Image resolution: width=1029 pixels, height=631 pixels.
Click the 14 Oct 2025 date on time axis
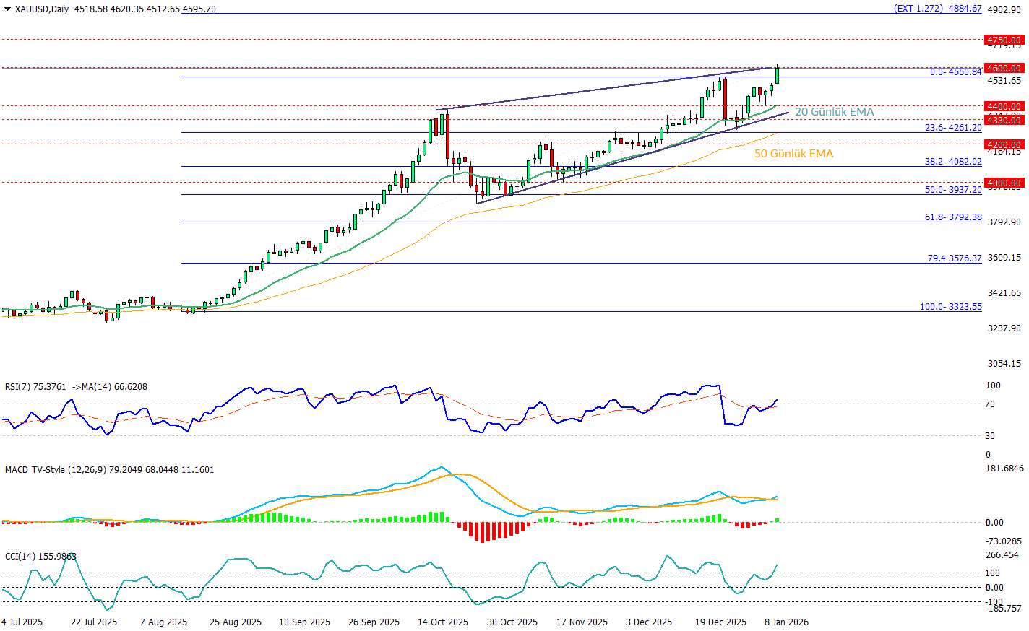(x=442, y=622)
